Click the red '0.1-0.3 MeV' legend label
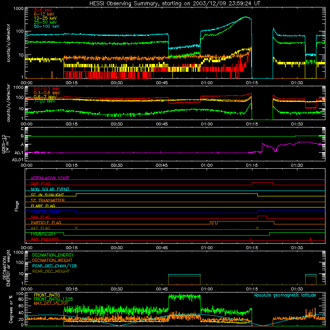330x330 pixels. [47, 89]
